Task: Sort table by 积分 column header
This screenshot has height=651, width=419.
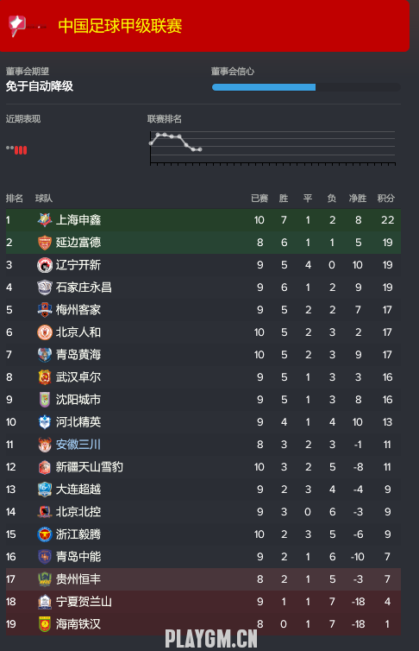Action: click(386, 199)
